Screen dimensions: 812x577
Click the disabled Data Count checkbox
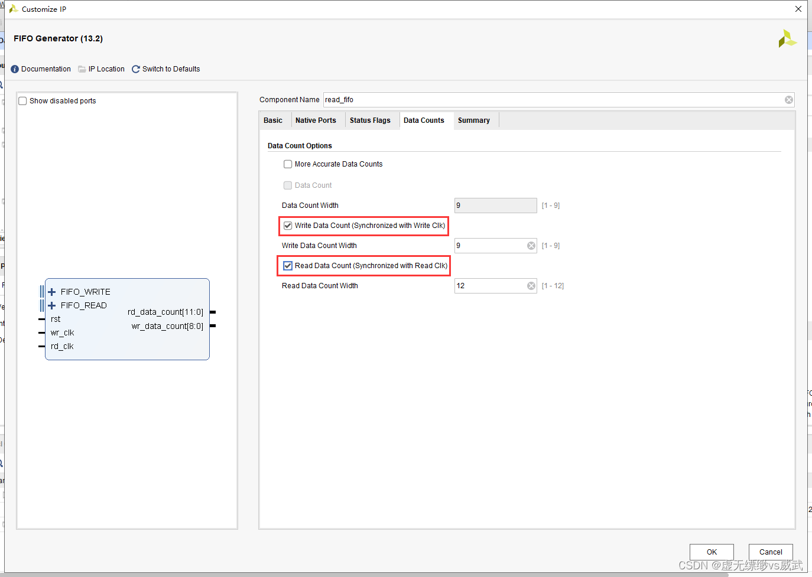coord(288,185)
